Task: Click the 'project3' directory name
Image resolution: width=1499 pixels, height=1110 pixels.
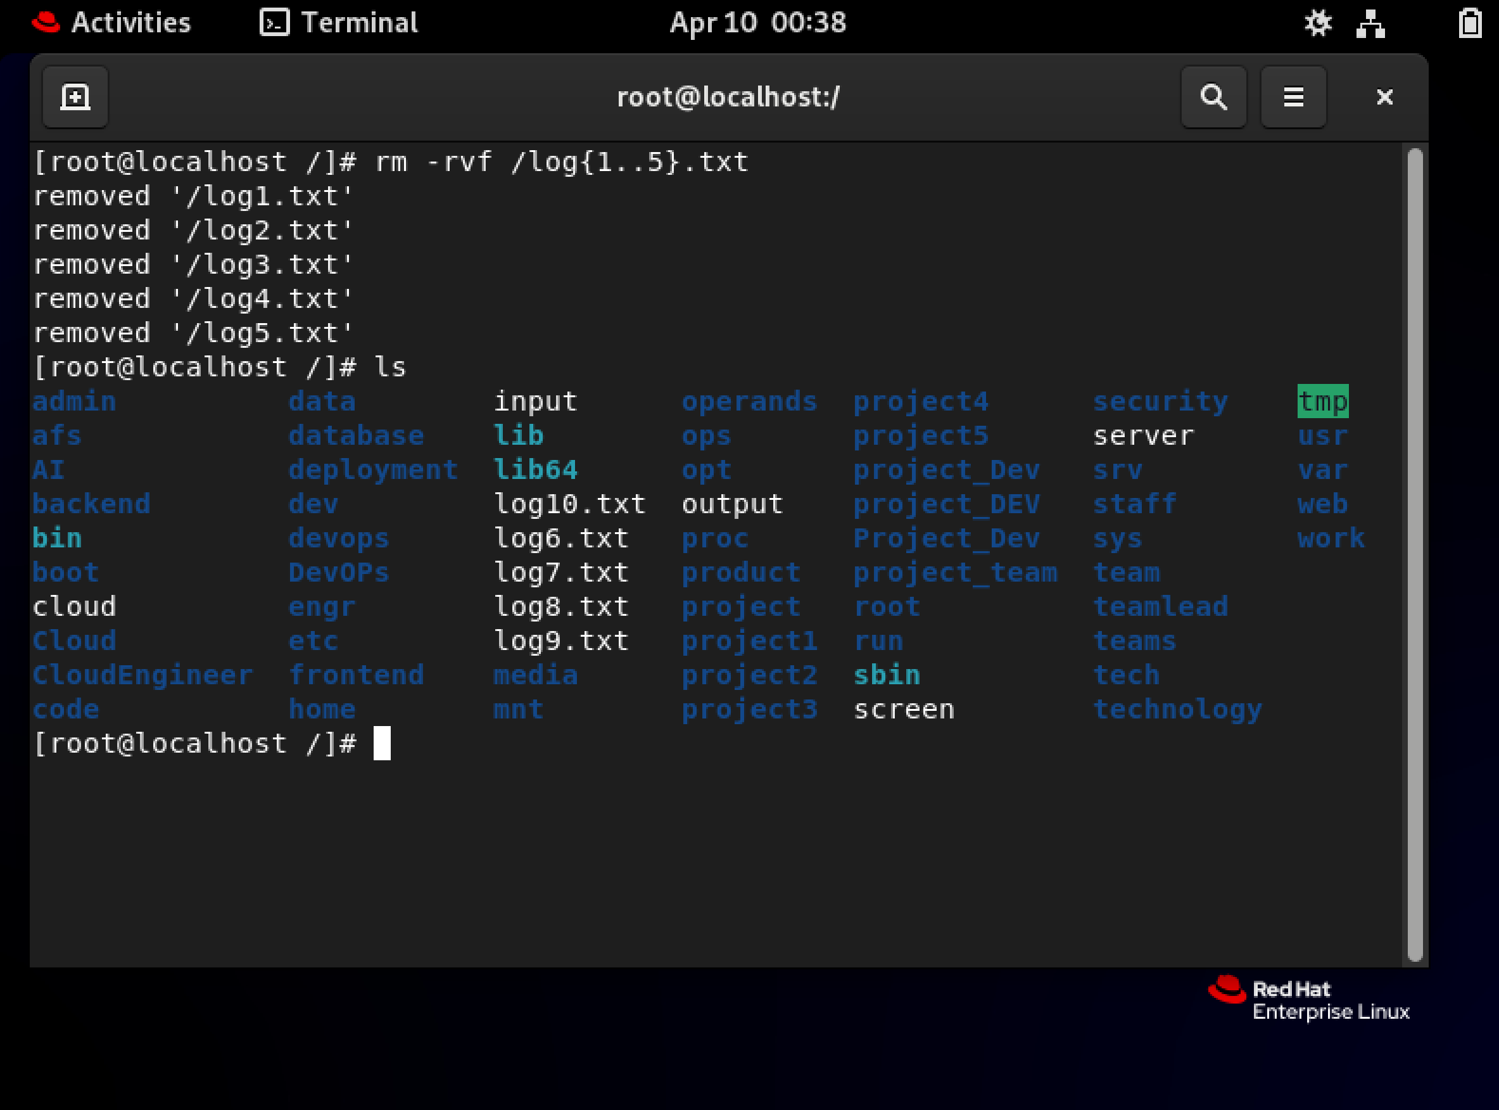Action: (x=750, y=710)
